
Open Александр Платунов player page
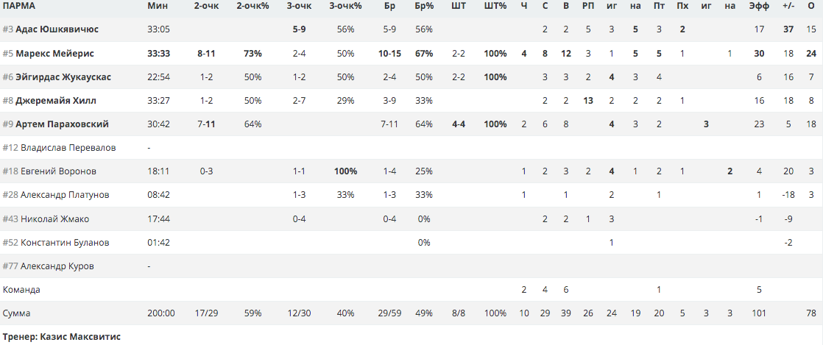(65, 195)
